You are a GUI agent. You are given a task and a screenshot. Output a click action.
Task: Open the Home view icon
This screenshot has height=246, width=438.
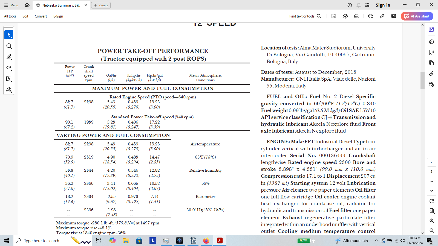27,5
